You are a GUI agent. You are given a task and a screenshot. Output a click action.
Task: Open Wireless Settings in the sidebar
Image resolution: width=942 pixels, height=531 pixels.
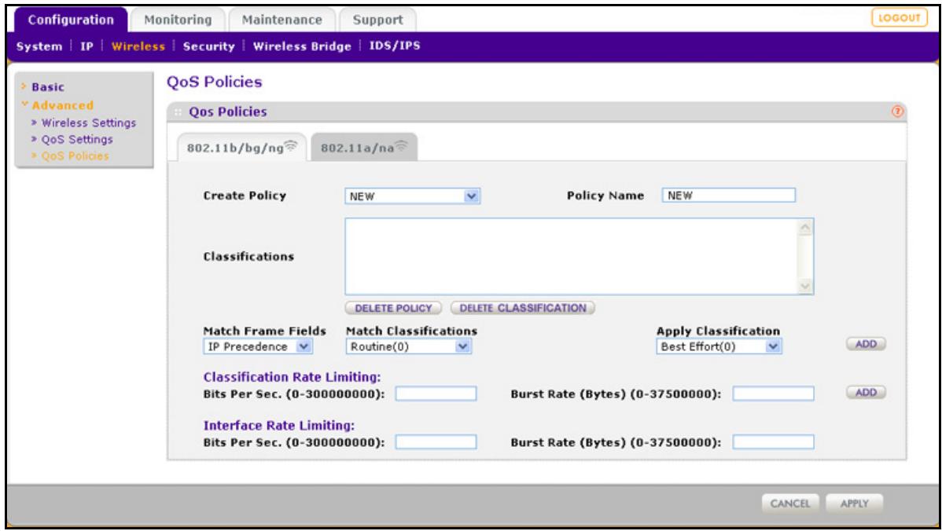tap(88, 123)
